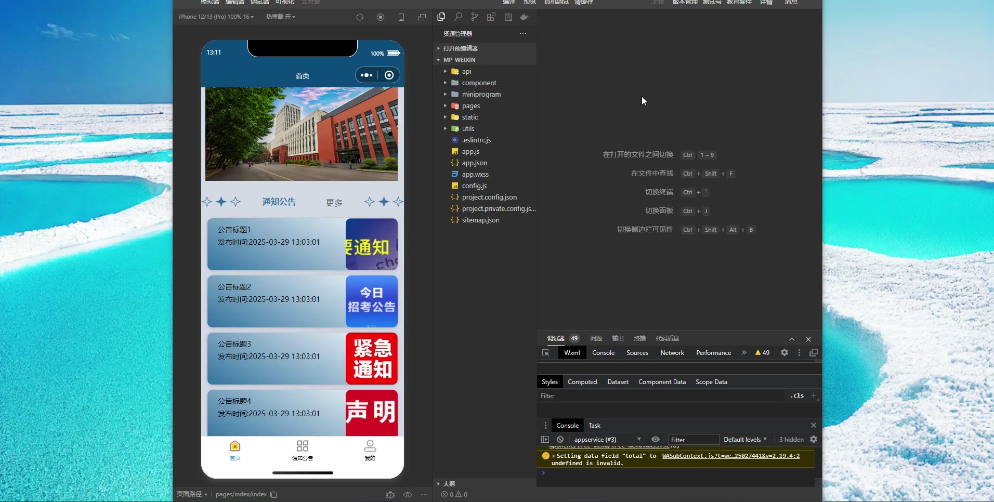Image resolution: width=994 pixels, height=502 pixels.
Task: Open devtools settings gear icon
Action: coord(784,352)
